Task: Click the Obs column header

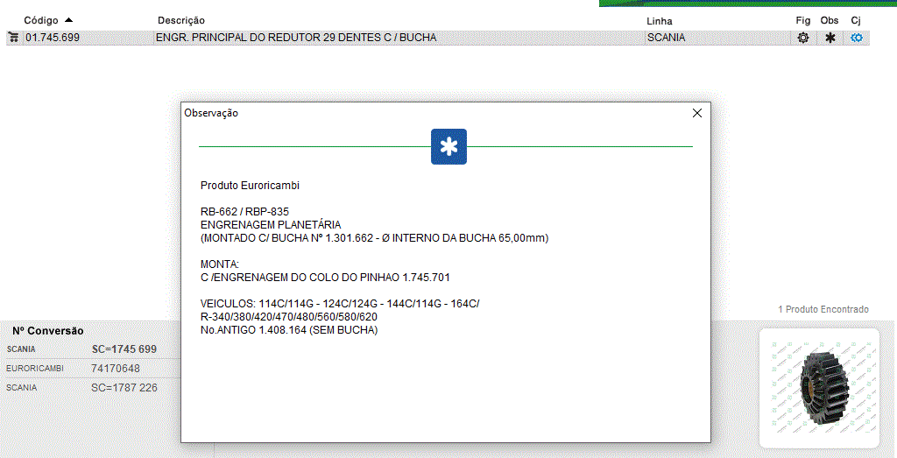Action: (x=830, y=20)
